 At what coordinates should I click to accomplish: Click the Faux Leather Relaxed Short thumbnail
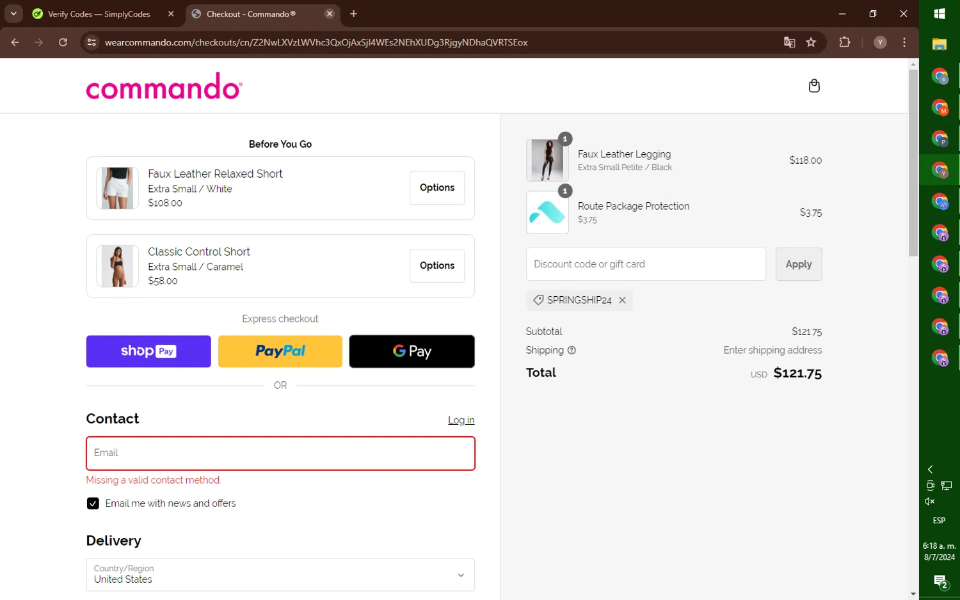coord(117,188)
